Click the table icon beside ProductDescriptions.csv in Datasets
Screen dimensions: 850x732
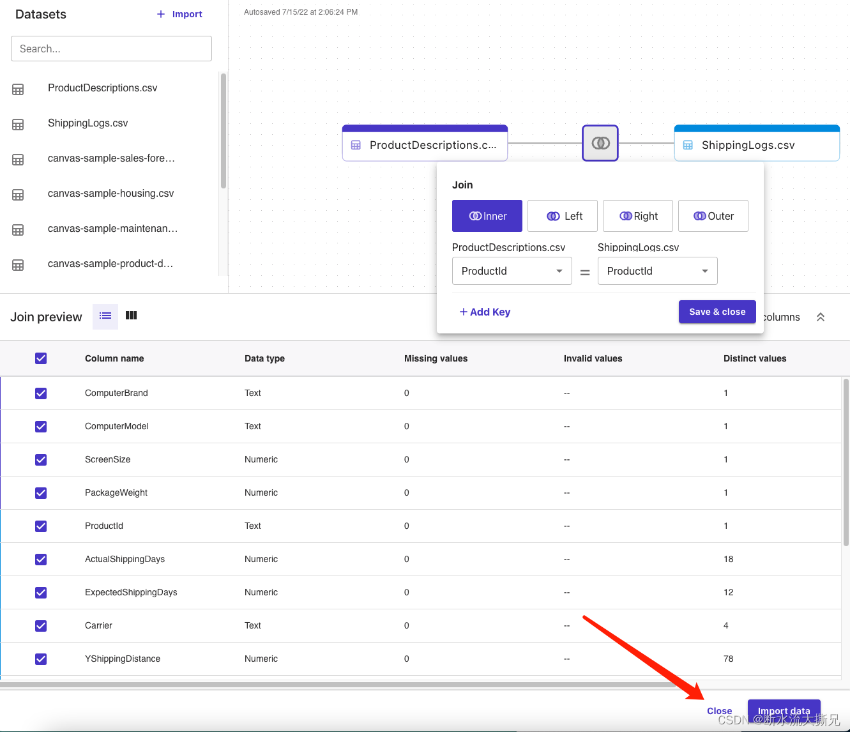pos(18,89)
